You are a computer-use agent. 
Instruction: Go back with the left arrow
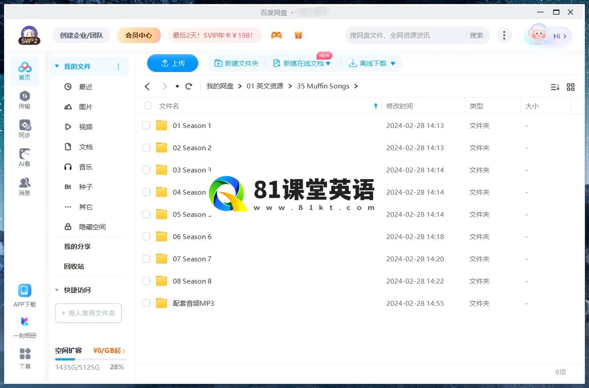pyautogui.click(x=148, y=86)
